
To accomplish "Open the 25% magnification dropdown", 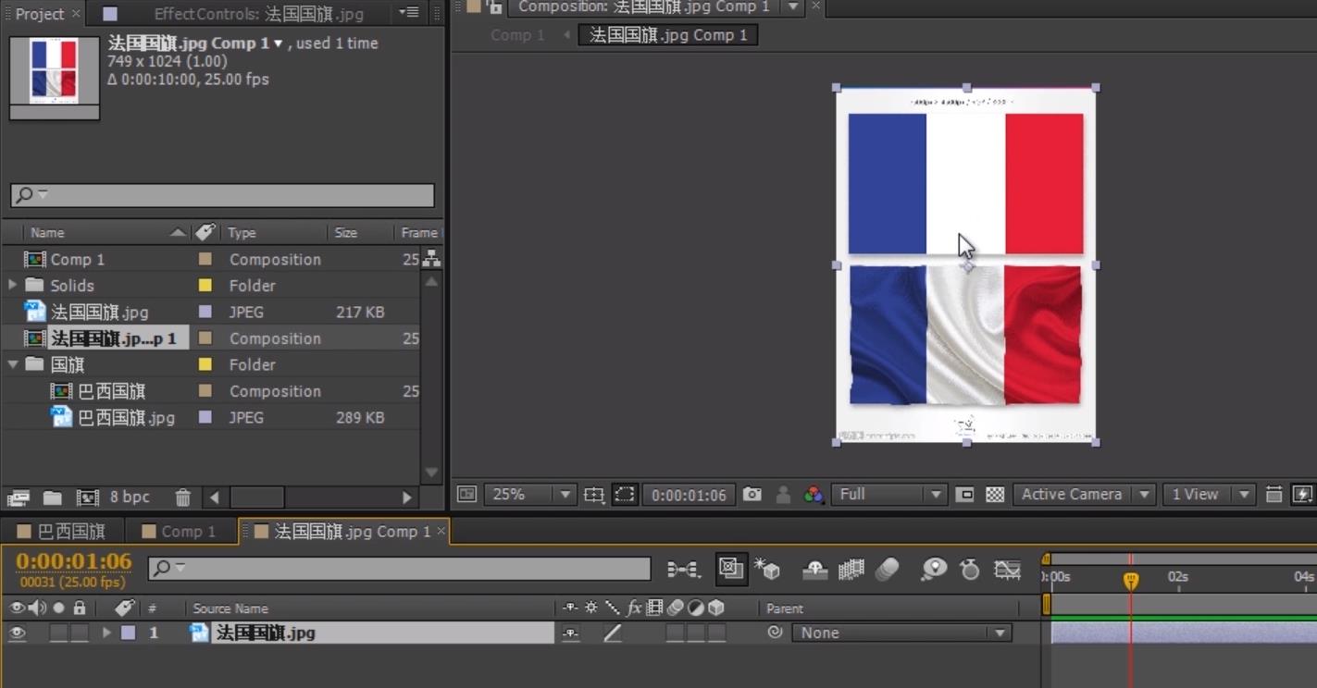I will 529,495.
